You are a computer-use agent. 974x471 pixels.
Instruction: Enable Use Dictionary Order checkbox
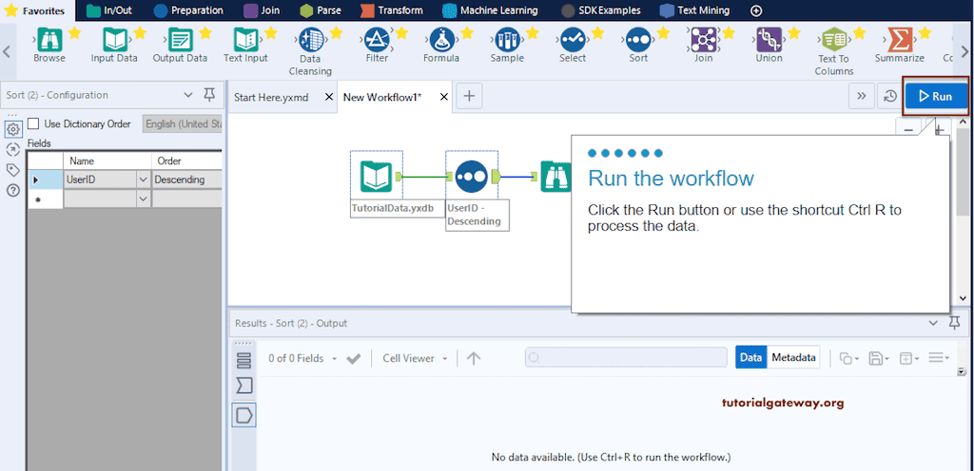(33, 124)
